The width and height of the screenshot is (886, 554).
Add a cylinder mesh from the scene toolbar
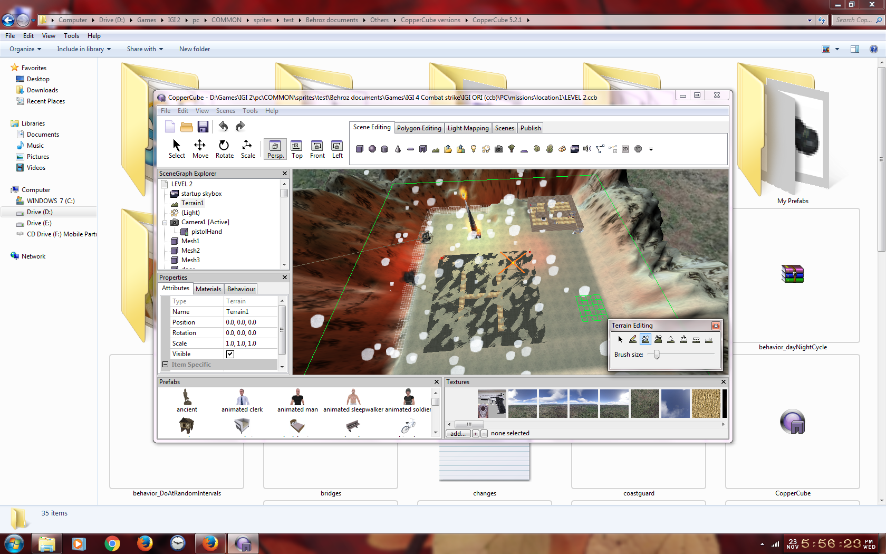pos(384,149)
